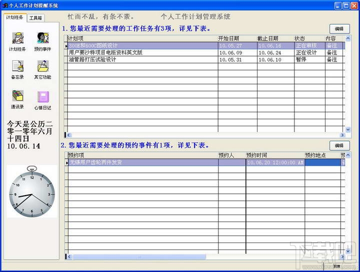Open the 通讯录 address book icon
360x272 pixels.
17,96
